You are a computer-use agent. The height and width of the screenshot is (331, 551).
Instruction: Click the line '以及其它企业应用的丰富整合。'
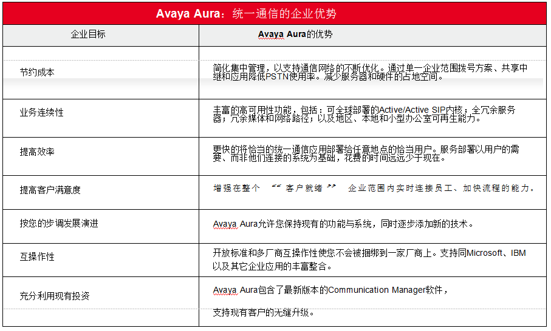[x=272, y=266]
